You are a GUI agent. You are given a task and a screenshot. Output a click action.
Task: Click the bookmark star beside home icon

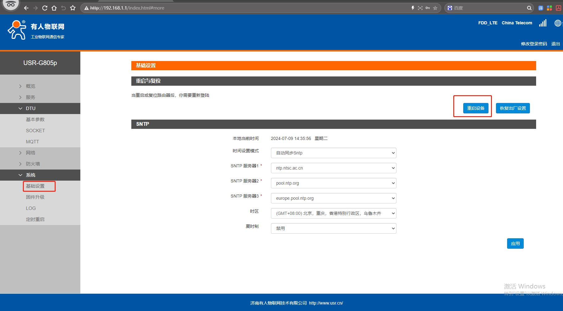pos(73,8)
